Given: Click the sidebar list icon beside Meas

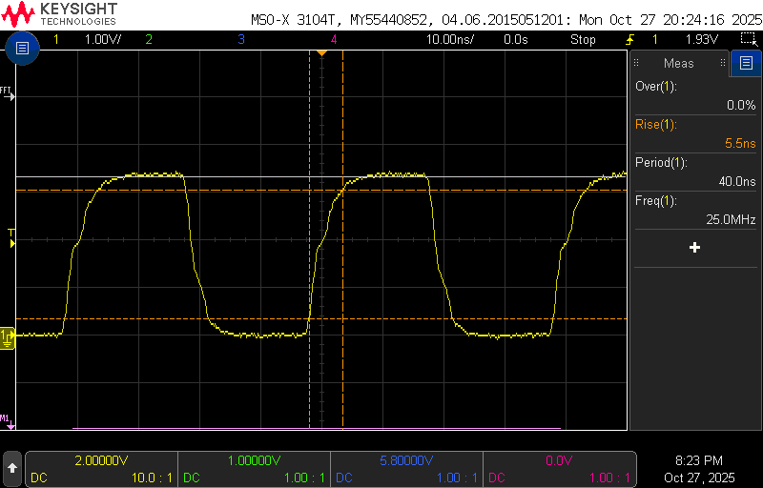Looking at the screenshot, I should (744, 63).
